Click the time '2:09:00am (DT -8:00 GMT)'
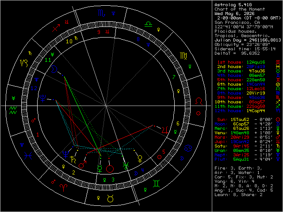Image resolution: width=283 pixels, height=212 pixels. point(249,18)
